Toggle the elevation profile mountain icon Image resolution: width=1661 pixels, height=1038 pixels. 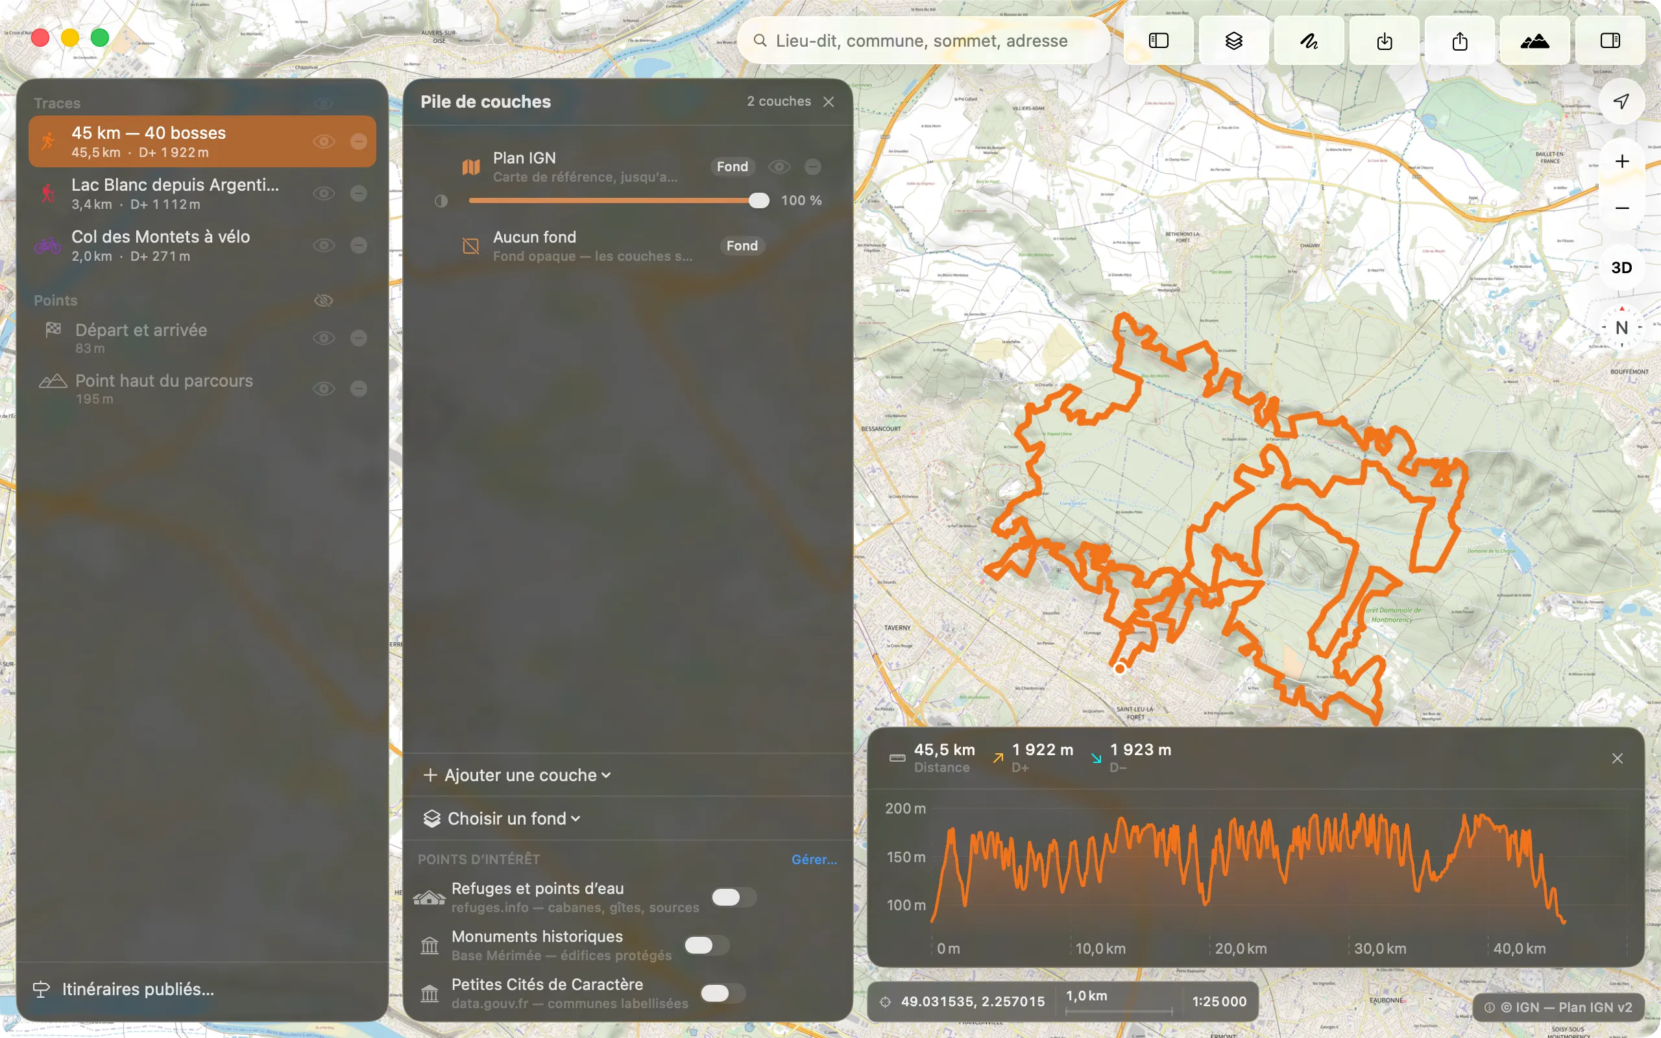(1534, 41)
